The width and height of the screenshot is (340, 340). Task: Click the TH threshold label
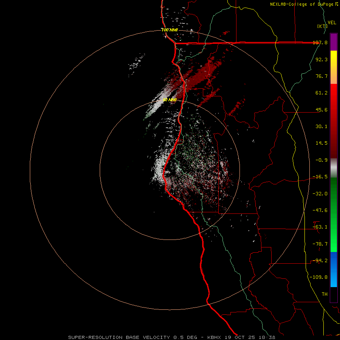point(325,294)
